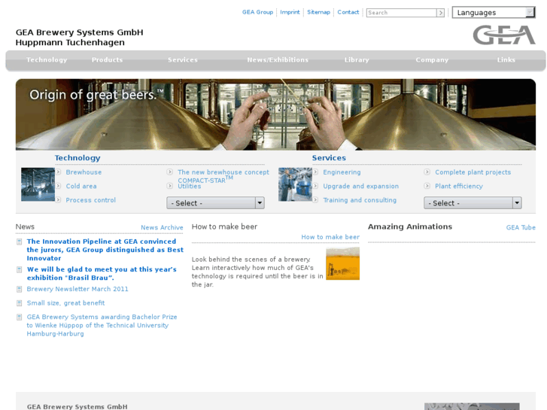Image resolution: width=547 pixels, height=410 pixels.
Task: Click the search submit arrow button
Action: tap(441, 13)
